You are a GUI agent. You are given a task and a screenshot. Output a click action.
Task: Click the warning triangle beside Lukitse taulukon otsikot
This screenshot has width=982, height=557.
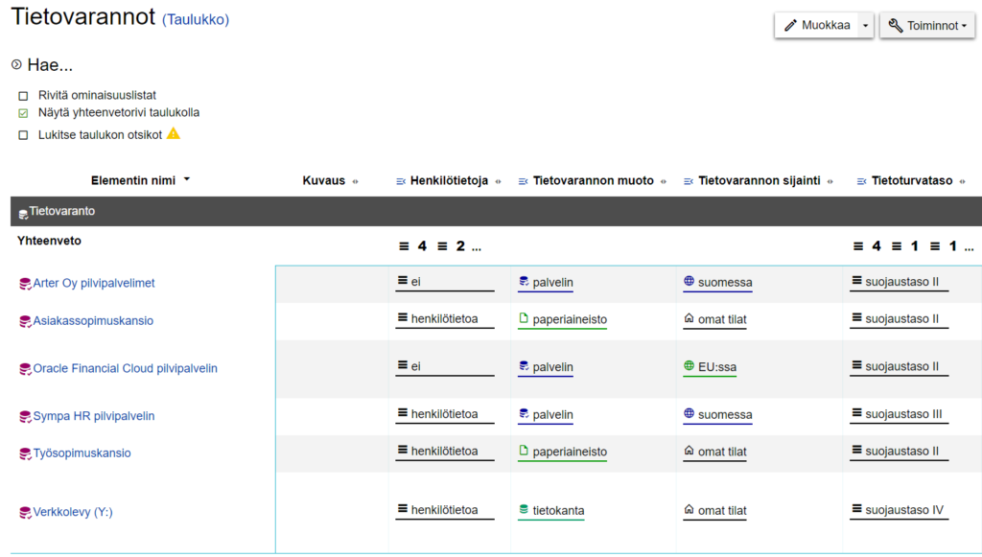point(174,133)
